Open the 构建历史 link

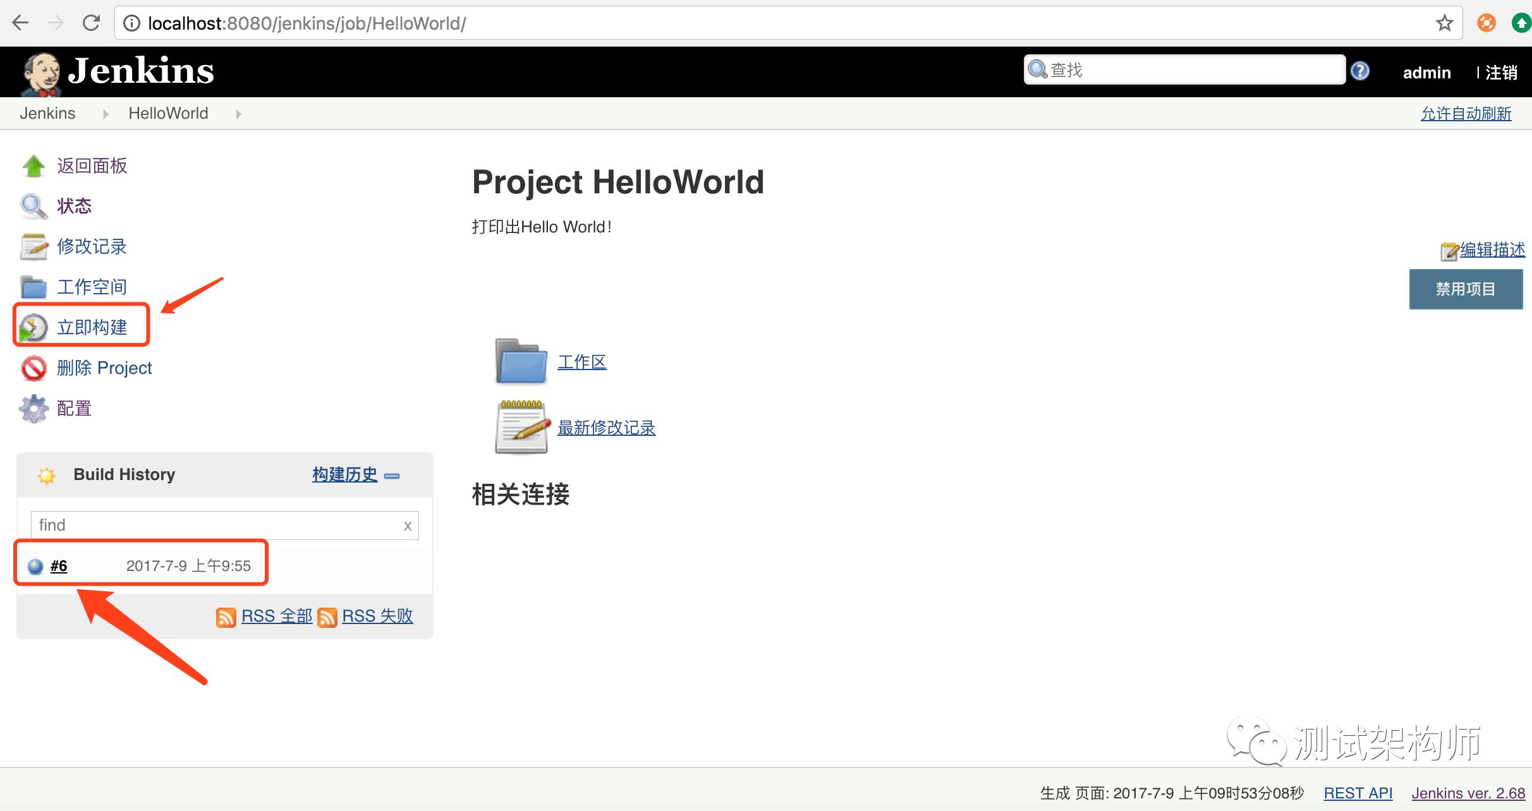pos(344,474)
